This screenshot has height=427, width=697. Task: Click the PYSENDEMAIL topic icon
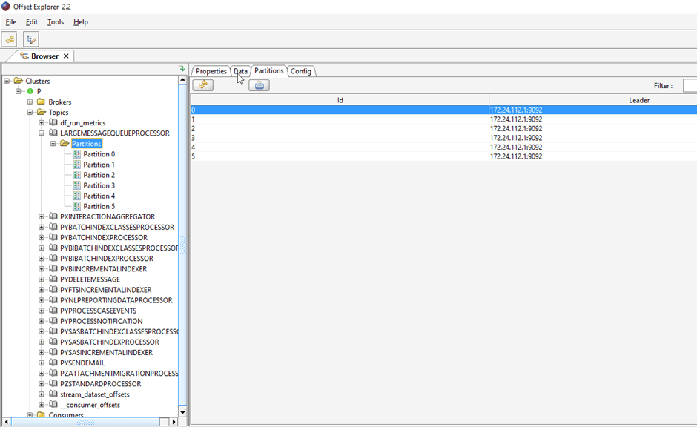pyautogui.click(x=53, y=363)
